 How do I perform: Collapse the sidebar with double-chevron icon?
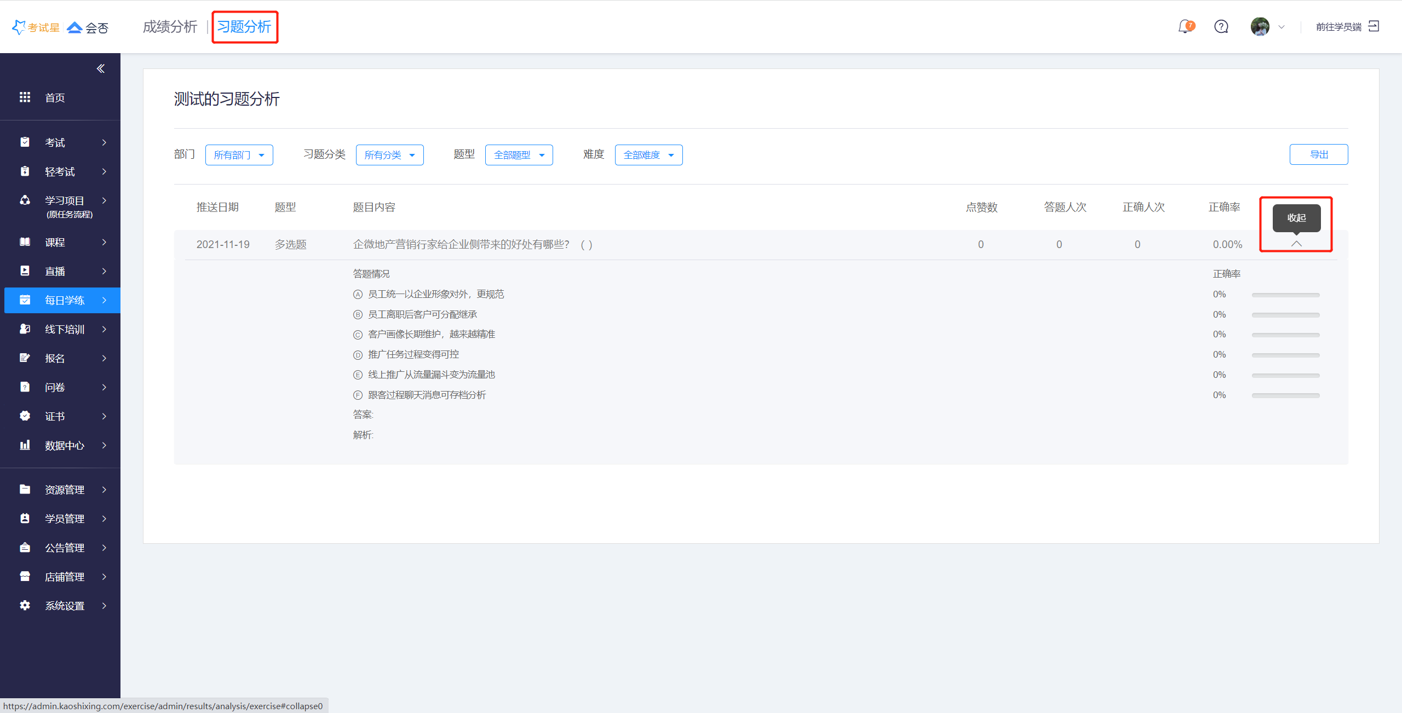[x=101, y=68]
